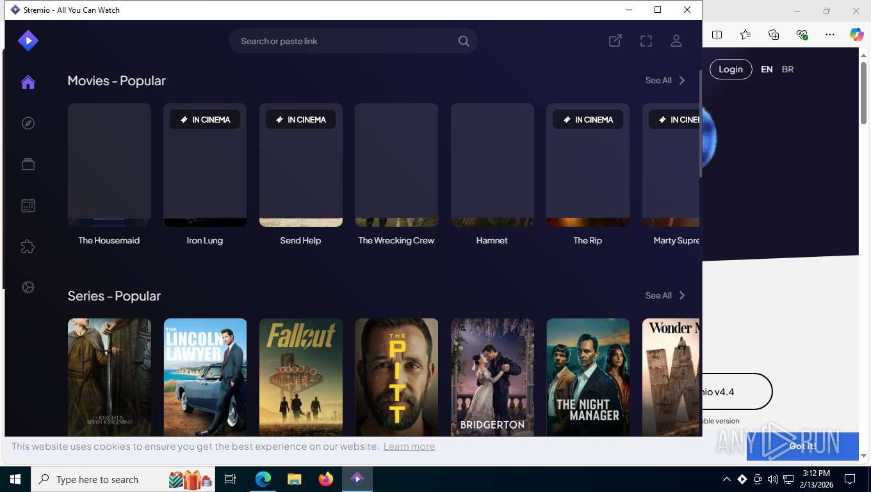Expand Movies - Popular chevron arrow

682,80
